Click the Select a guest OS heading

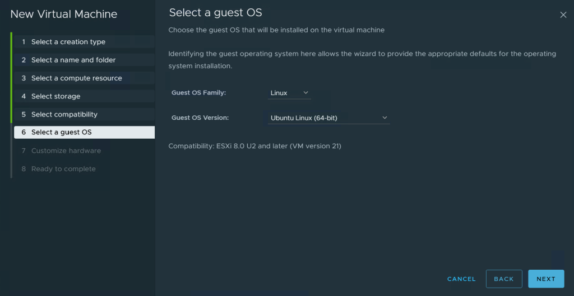216,13
